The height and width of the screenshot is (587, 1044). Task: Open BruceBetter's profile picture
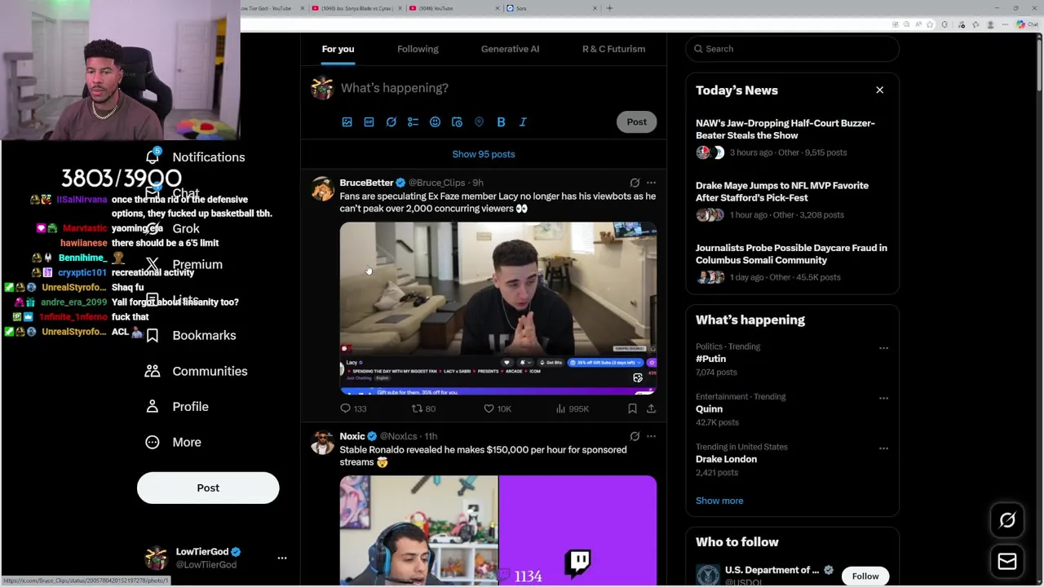coord(322,190)
